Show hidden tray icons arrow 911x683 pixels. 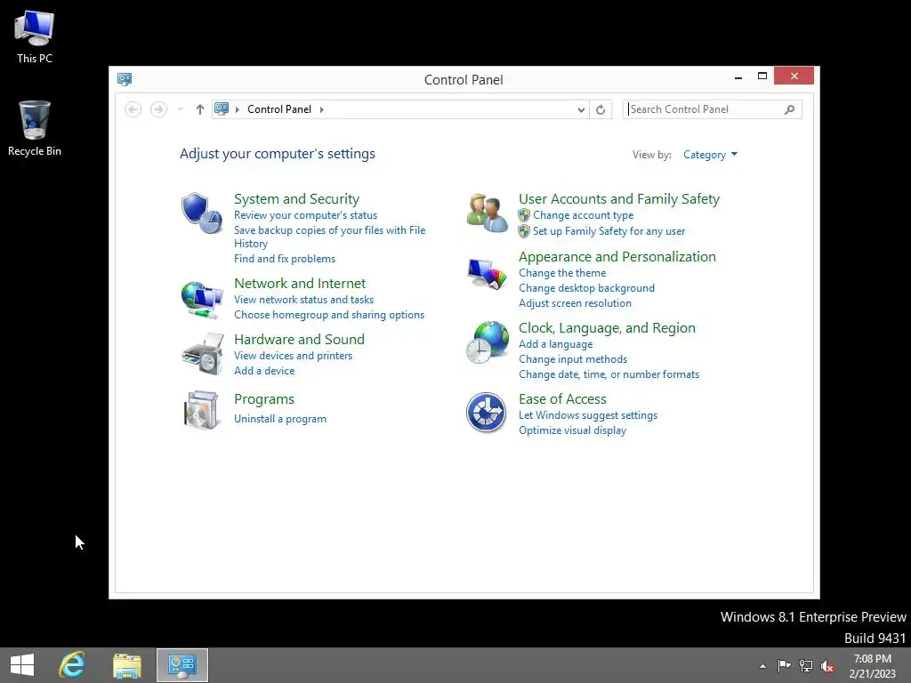coord(762,666)
